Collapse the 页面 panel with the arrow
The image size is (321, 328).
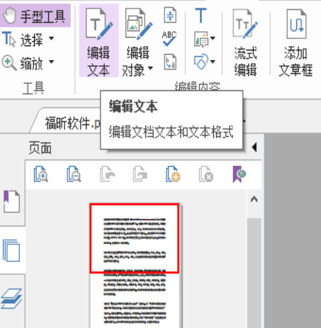[254, 147]
